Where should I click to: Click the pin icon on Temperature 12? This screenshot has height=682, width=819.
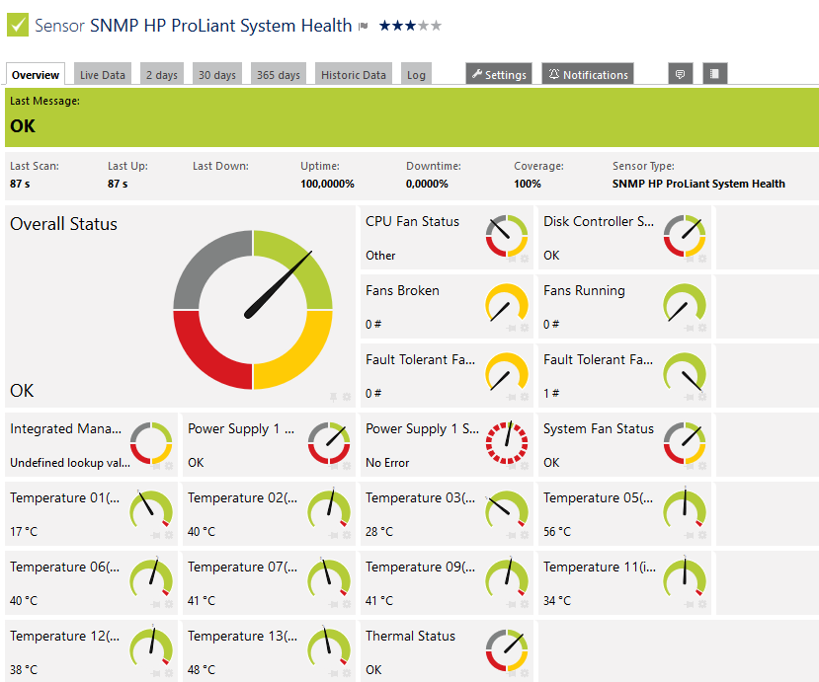156,673
